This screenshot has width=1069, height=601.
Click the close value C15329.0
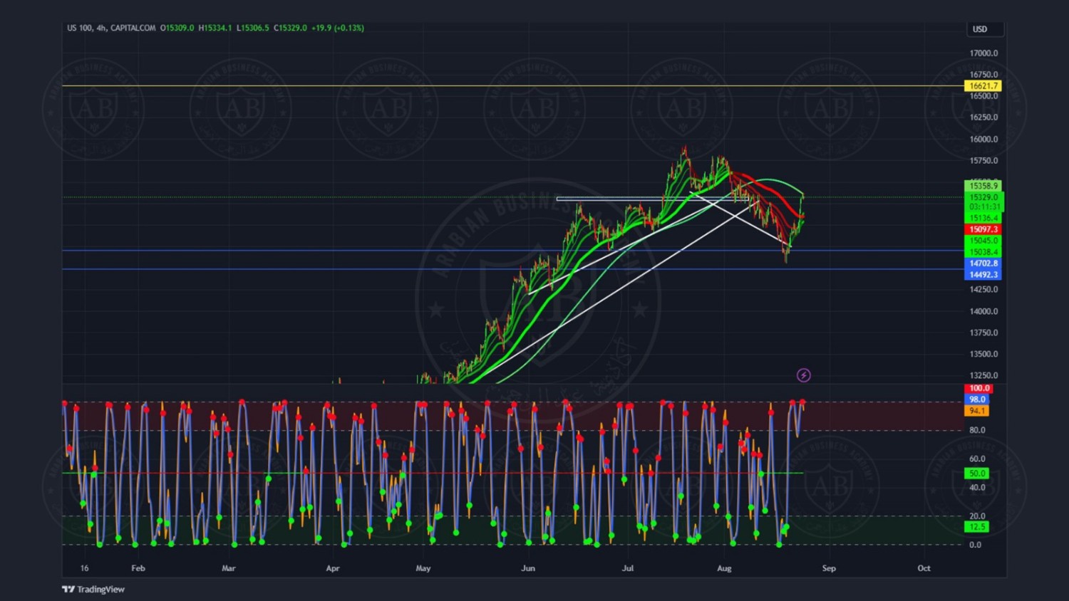tap(290, 28)
